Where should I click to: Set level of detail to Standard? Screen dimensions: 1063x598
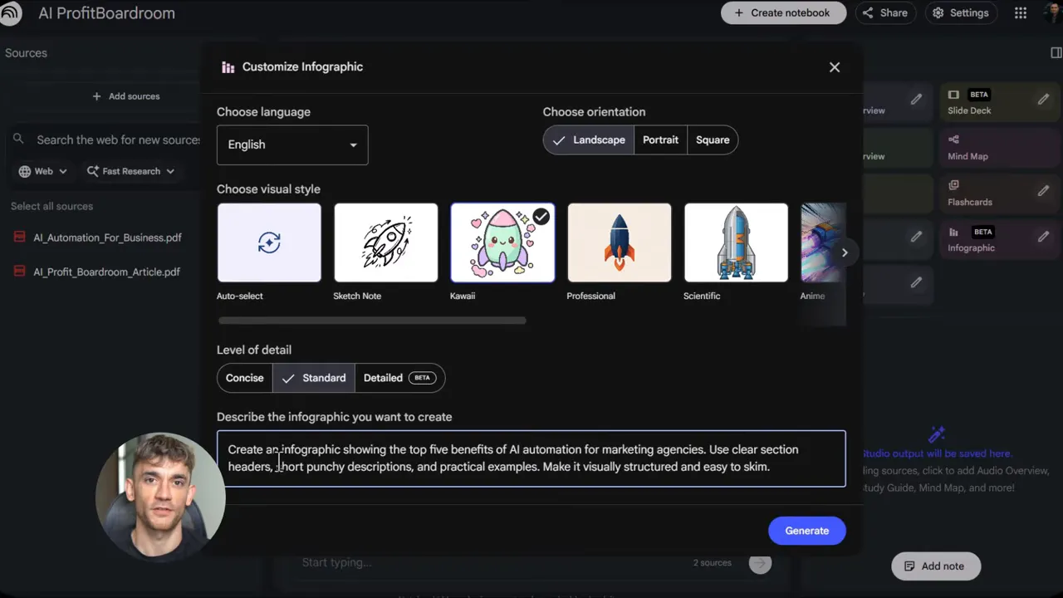click(x=314, y=378)
